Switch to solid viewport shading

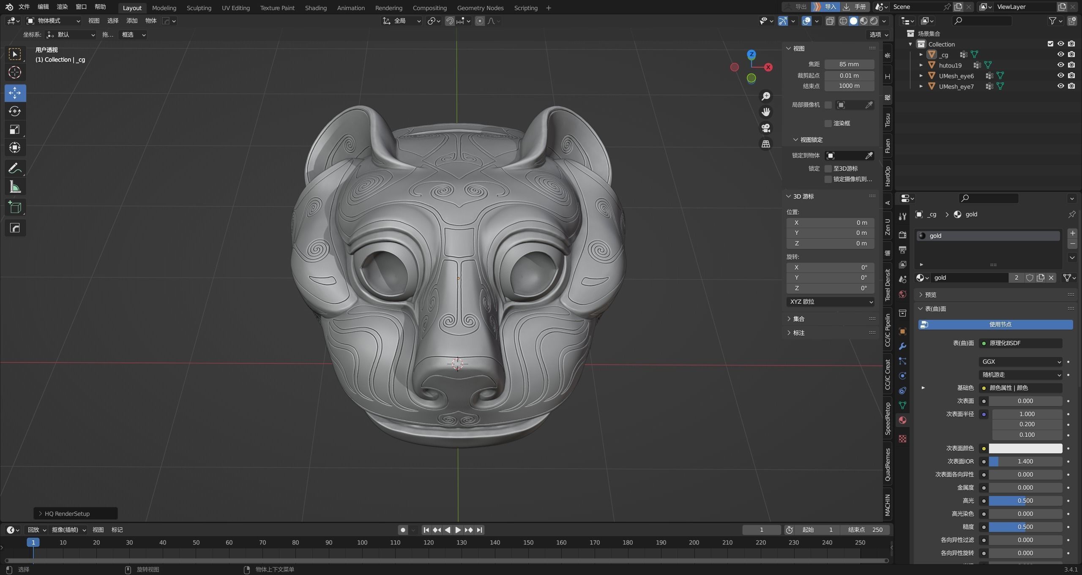point(853,21)
